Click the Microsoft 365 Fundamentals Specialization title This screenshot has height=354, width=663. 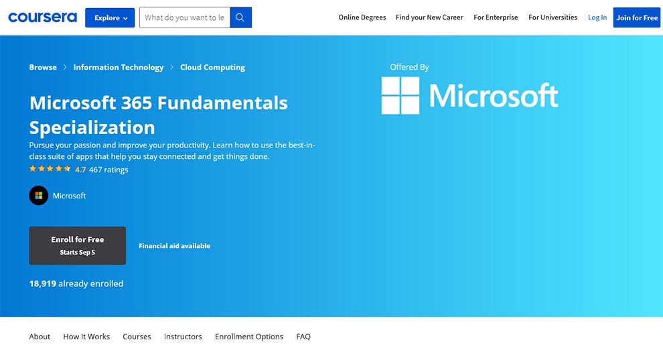159,115
